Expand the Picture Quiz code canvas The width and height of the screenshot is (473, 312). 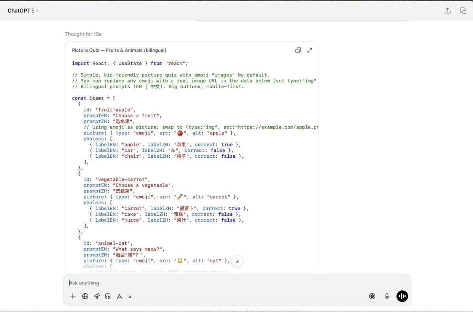pos(310,50)
